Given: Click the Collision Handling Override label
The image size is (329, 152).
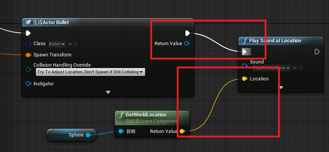Looking at the screenshot, I should 62,65.
